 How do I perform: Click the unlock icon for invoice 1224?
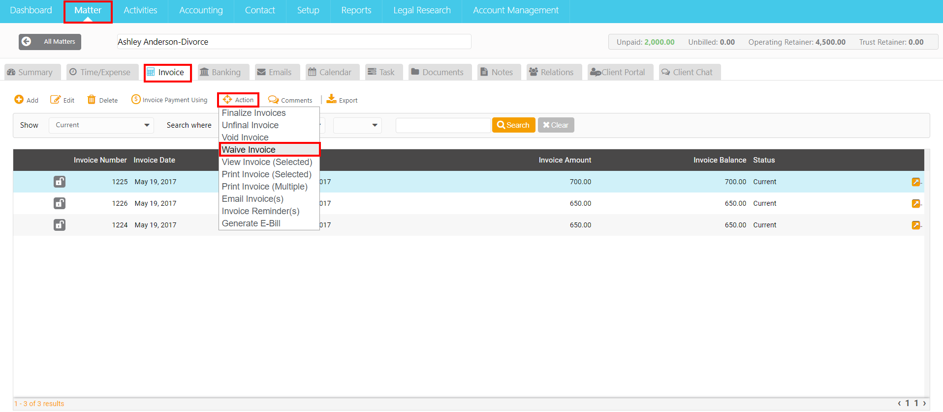(60, 225)
